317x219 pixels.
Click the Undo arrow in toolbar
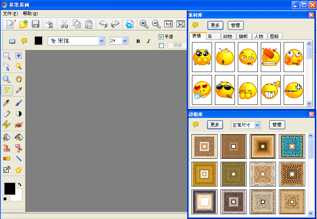pos(103,24)
